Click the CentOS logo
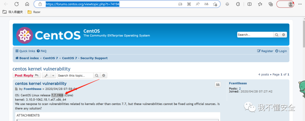The height and width of the screenshot is (121, 305). 48,35
